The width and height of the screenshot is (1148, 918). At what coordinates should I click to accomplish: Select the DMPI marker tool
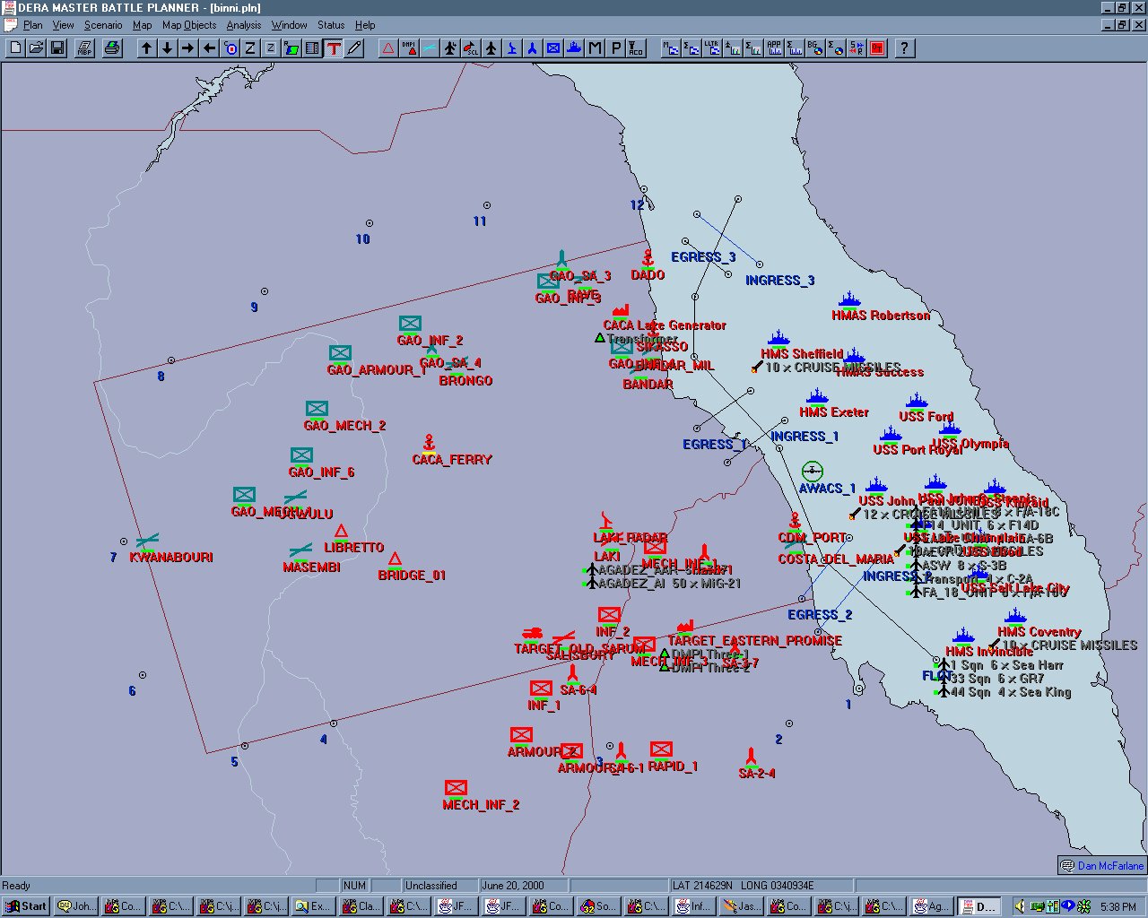click(x=409, y=48)
